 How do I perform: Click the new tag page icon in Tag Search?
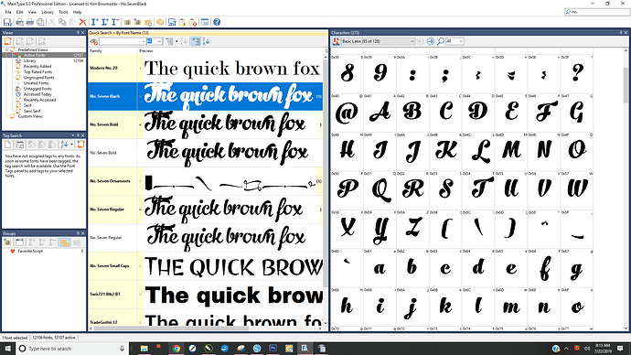[x=7, y=145]
